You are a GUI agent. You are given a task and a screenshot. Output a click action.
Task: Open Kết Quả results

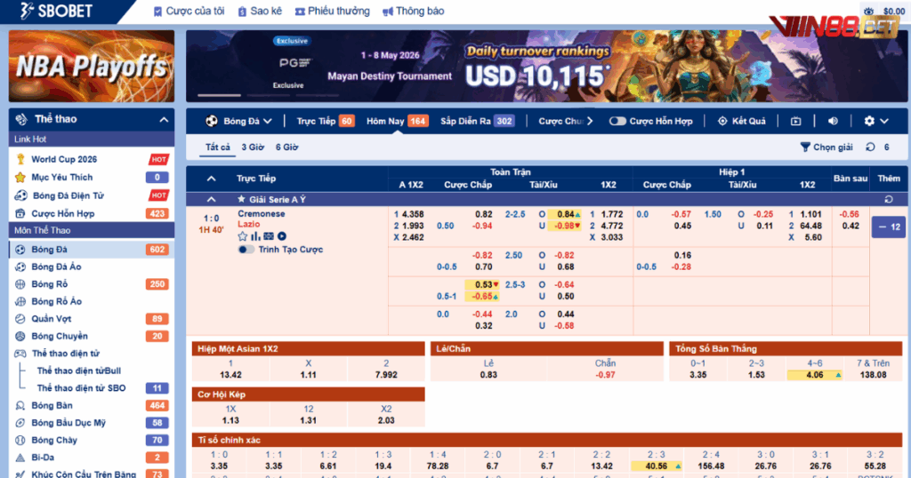point(742,121)
